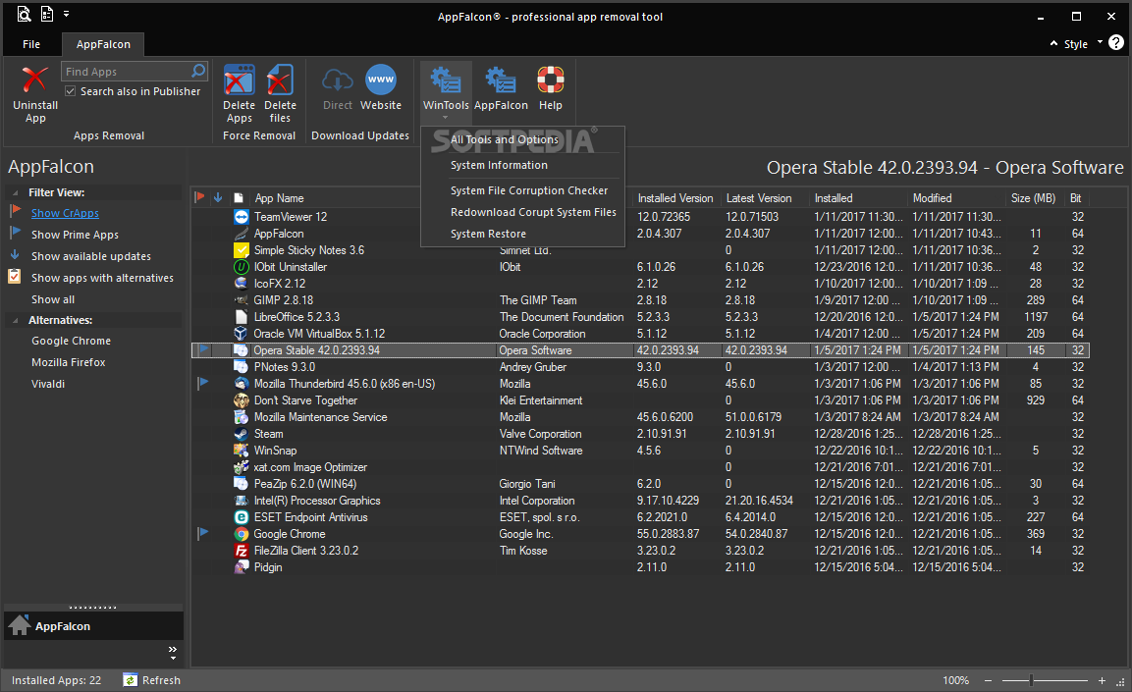Select the AppFalcon ribbon tab

[x=103, y=44]
